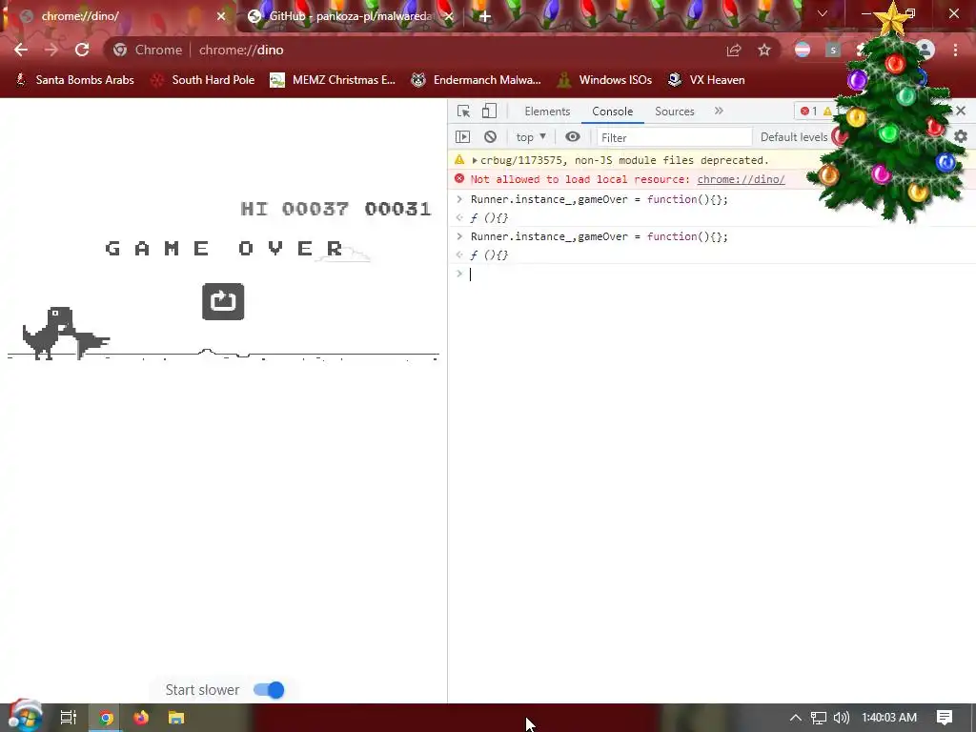Image resolution: width=976 pixels, height=732 pixels.
Task: Open the tab search dropdown arrow
Action: click(823, 13)
